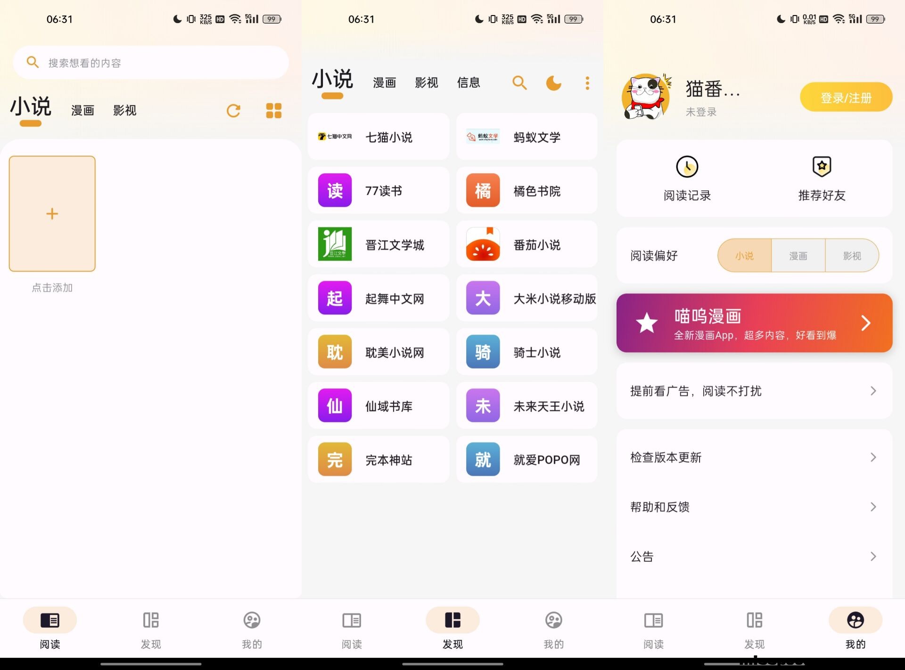Set reading preference to 影视
Viewport: 905px width, 670px height.
[x=852, y=256]
